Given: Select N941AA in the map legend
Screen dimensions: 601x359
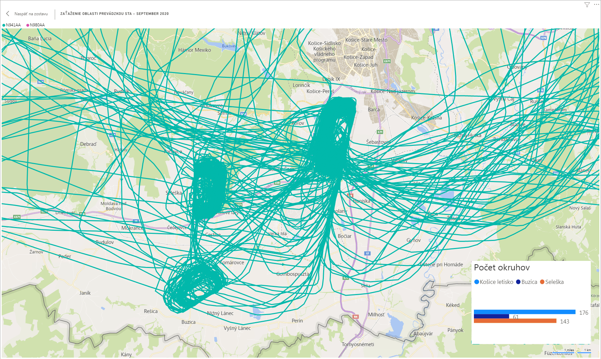Looking at the screenshot, I should (13, 25).
